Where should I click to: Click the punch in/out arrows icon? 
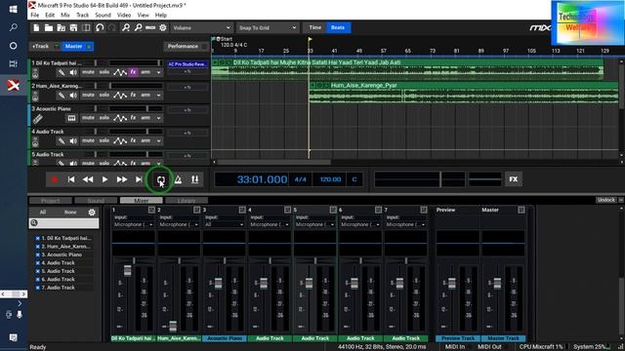(195, 179)
